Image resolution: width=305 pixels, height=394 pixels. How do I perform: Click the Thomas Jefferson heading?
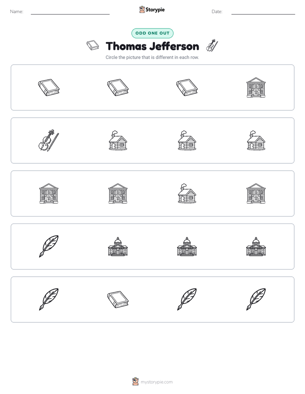[x=152, y=46]
